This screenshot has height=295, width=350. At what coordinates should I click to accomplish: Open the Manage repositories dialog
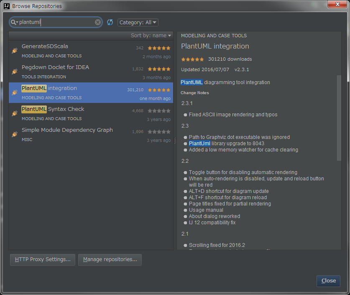coord(110,259)
